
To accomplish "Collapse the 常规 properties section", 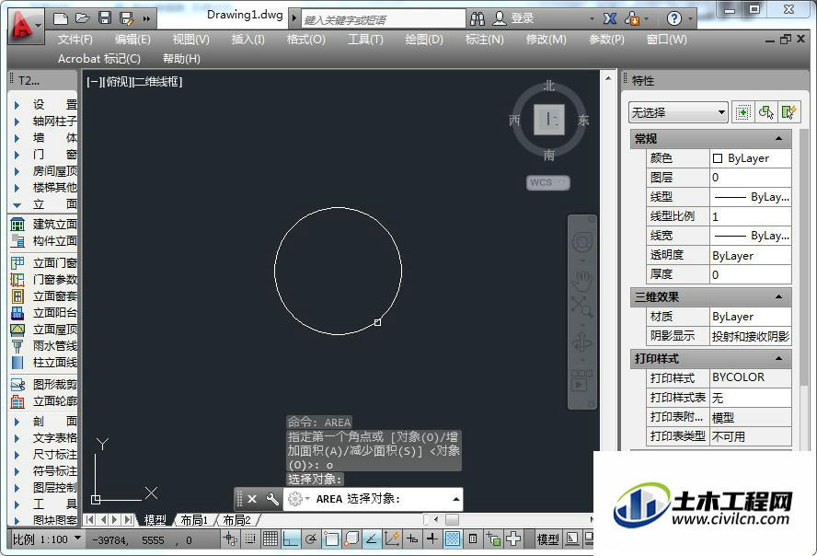I will [x=779, y=139].
